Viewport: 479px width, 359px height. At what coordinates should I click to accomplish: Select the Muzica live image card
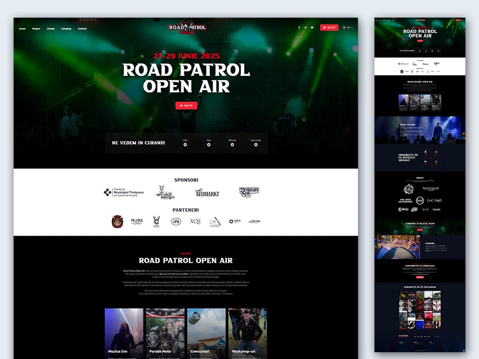coord(124,333)
